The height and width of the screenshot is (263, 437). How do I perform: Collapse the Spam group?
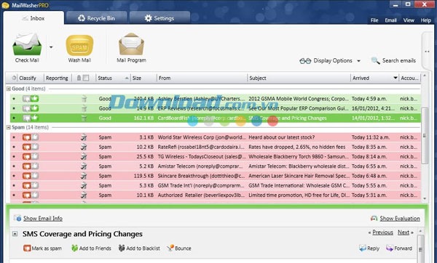[x=8, y=127]
